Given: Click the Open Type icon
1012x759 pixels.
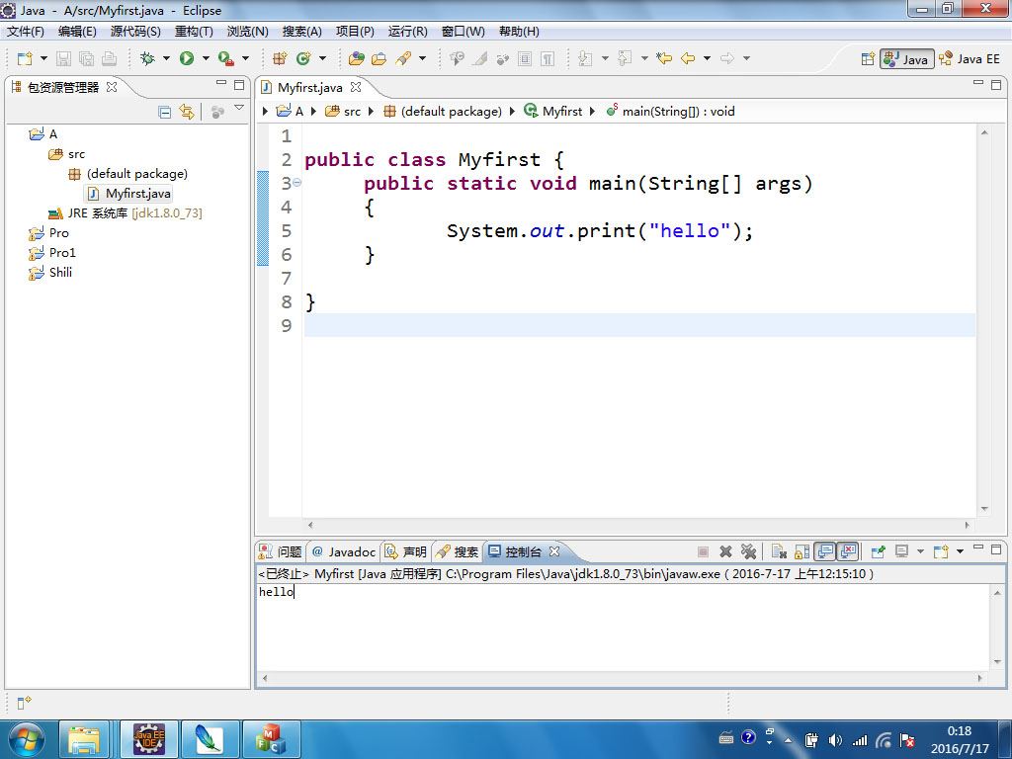Looking at the screenshot, I should coord(356,58).
